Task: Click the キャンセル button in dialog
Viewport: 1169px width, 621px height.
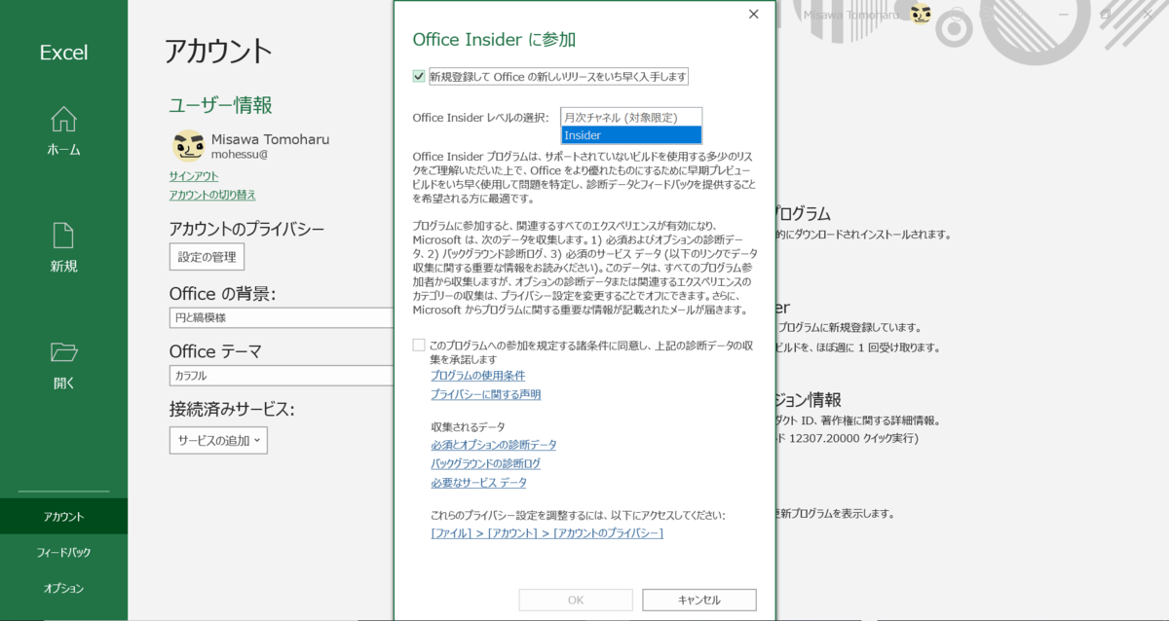Action: click(699, 600)
